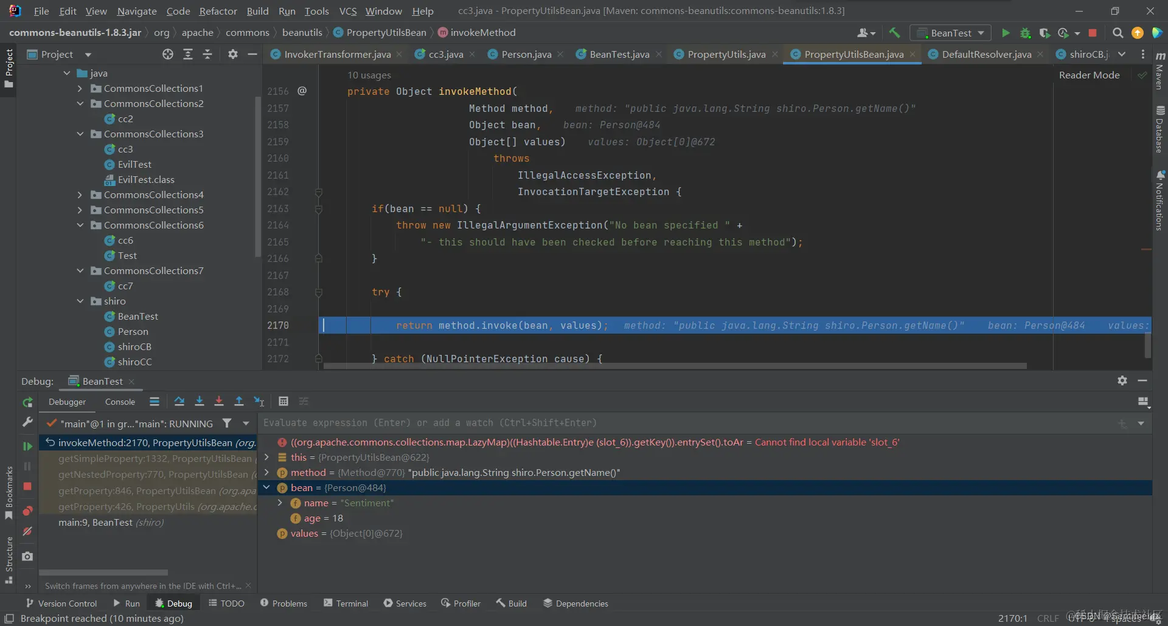View breakpoints red circles icon
Viewport: 1168px width, 626px height.
(27, 511)
